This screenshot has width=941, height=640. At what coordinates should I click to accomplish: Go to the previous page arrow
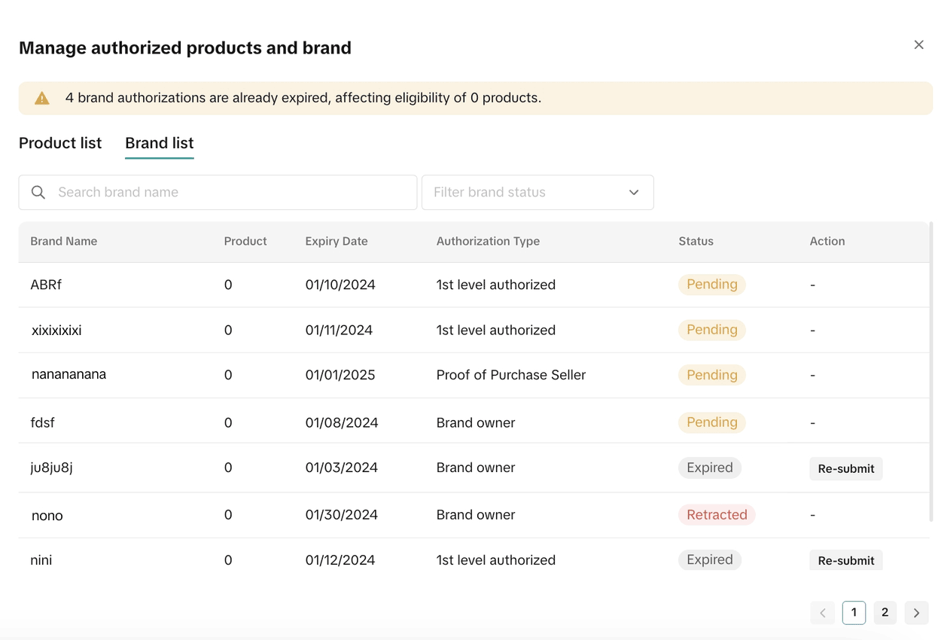tap(822, 613)
